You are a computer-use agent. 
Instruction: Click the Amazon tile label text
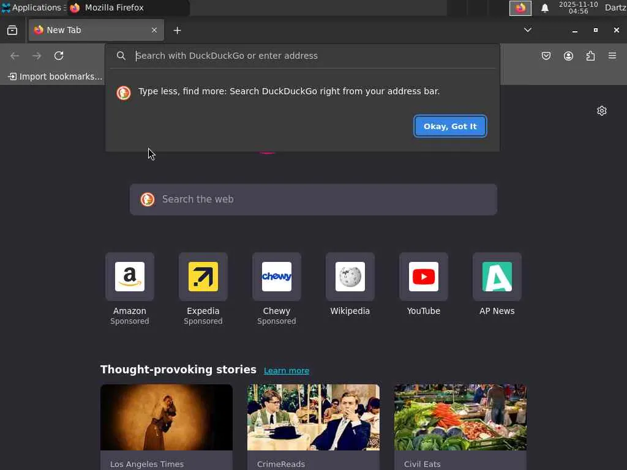click(x=130, y=311)
